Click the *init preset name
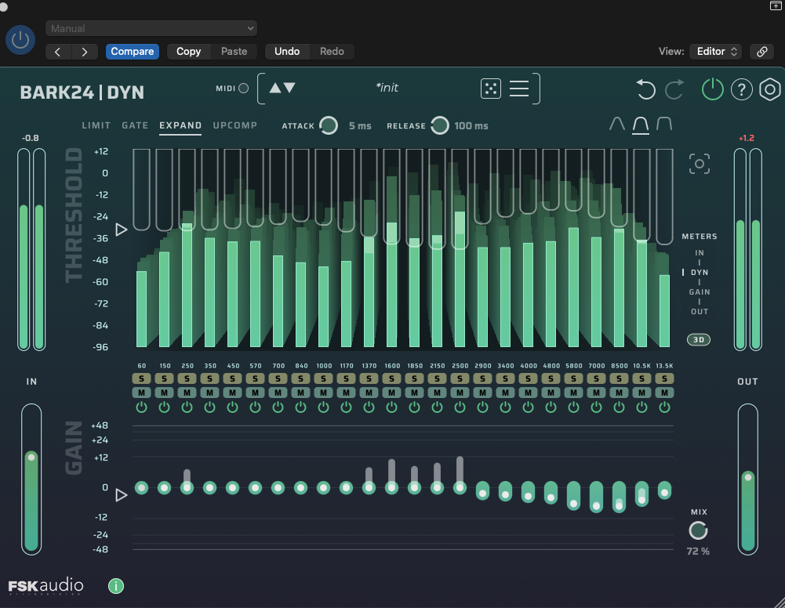Image resolution: width=785 pixels, height=608 pixels. (x=387, y=88)
